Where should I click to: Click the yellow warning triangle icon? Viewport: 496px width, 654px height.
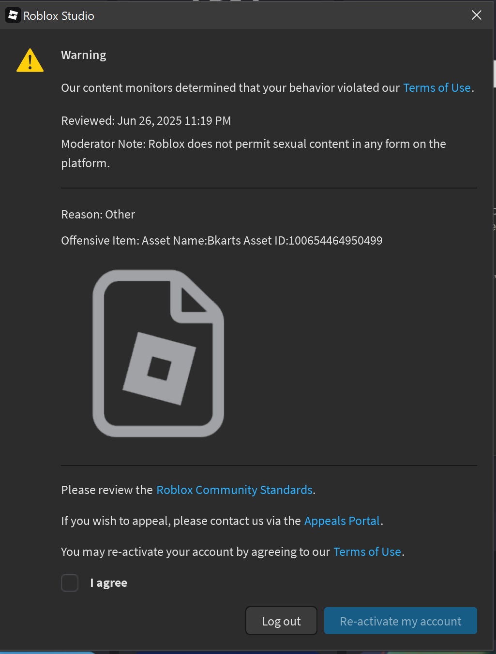pyautogui.click(x=30, y=60)
